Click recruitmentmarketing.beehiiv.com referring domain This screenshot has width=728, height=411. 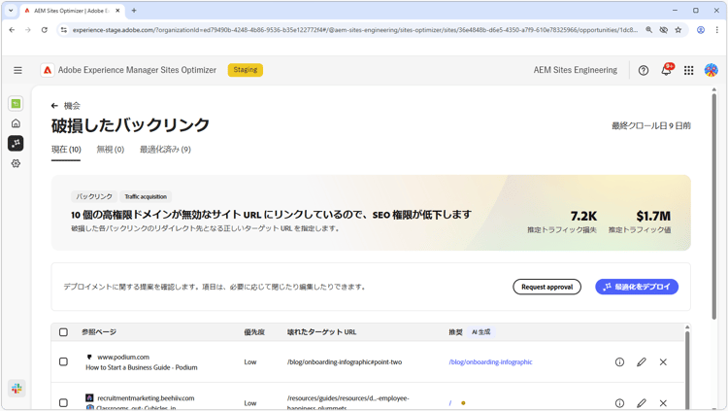146,398
